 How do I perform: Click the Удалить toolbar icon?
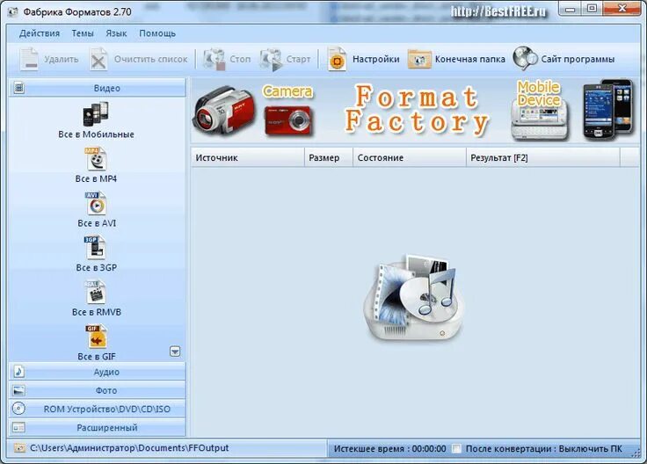[29, 60]
